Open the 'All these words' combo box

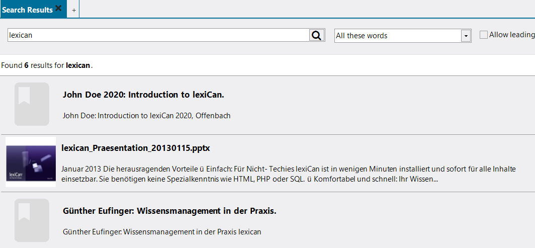coord(397,36)
